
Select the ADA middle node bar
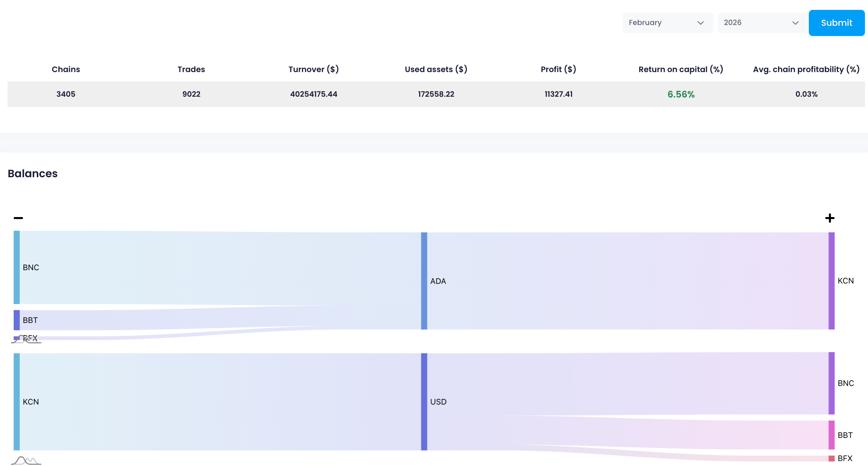pos(424,281)
